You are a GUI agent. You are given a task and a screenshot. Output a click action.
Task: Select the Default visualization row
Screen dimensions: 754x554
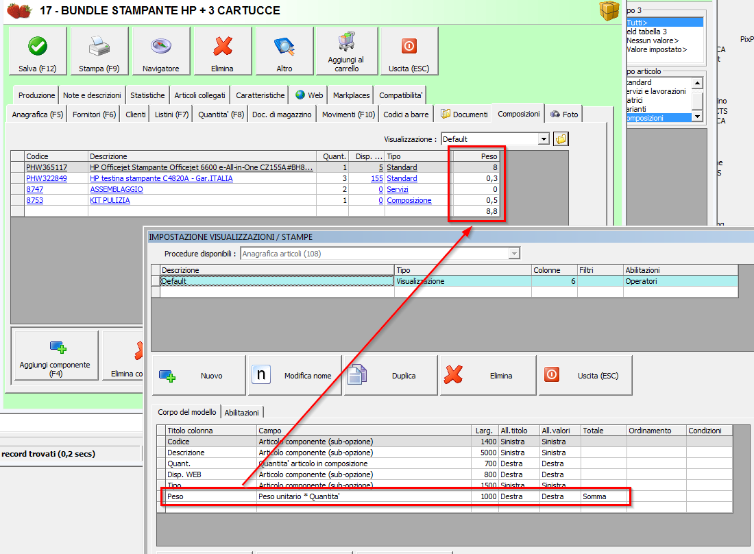(x=445, y=281)
